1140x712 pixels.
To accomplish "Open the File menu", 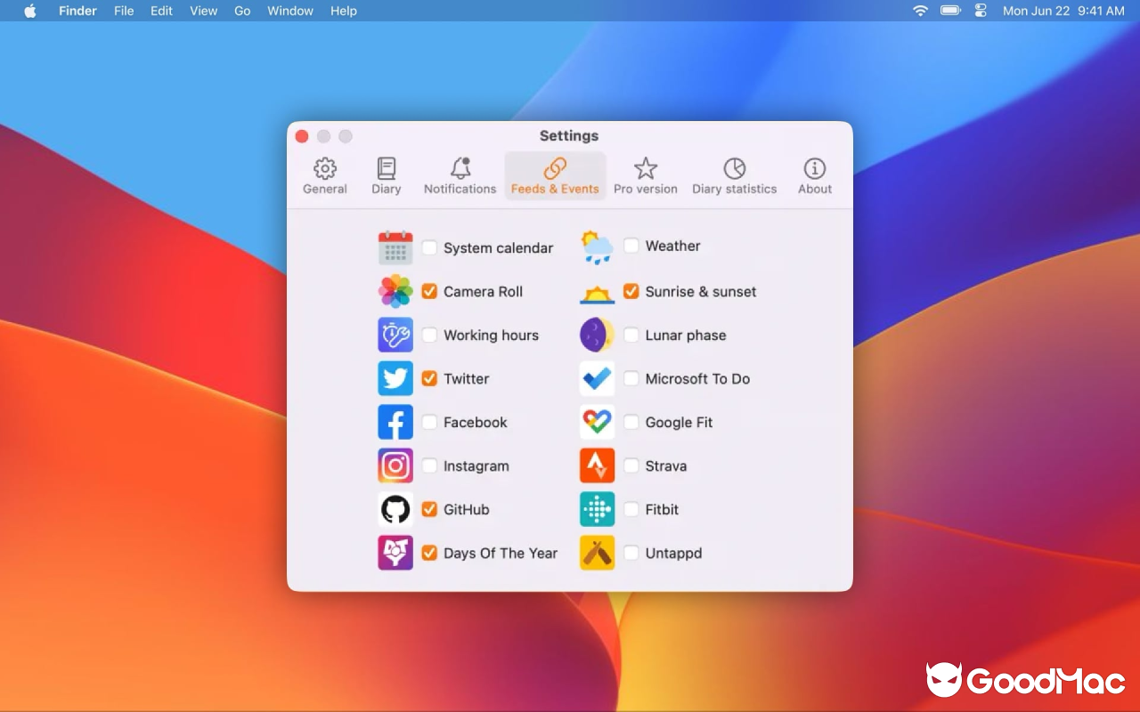I will (124, 11).
